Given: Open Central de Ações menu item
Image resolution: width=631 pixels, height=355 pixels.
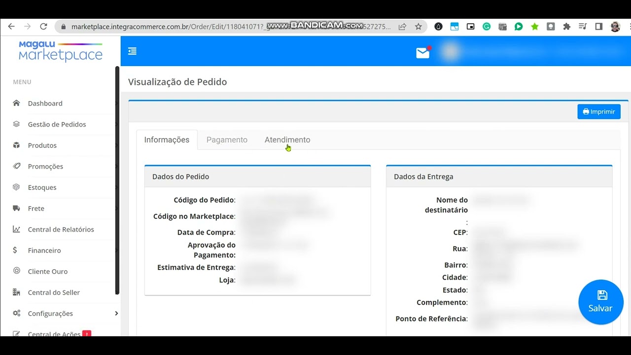Looking at the screenshot, I should pos(54,333).
